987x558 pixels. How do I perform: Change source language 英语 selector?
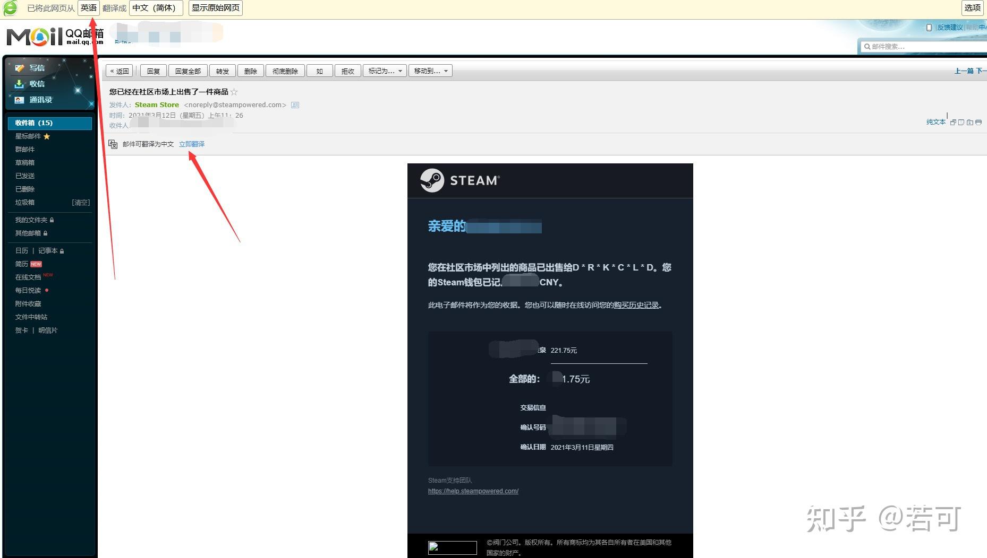[x=89, y=8]
